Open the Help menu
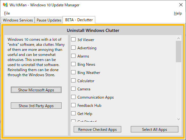 (x=178, y=13)
